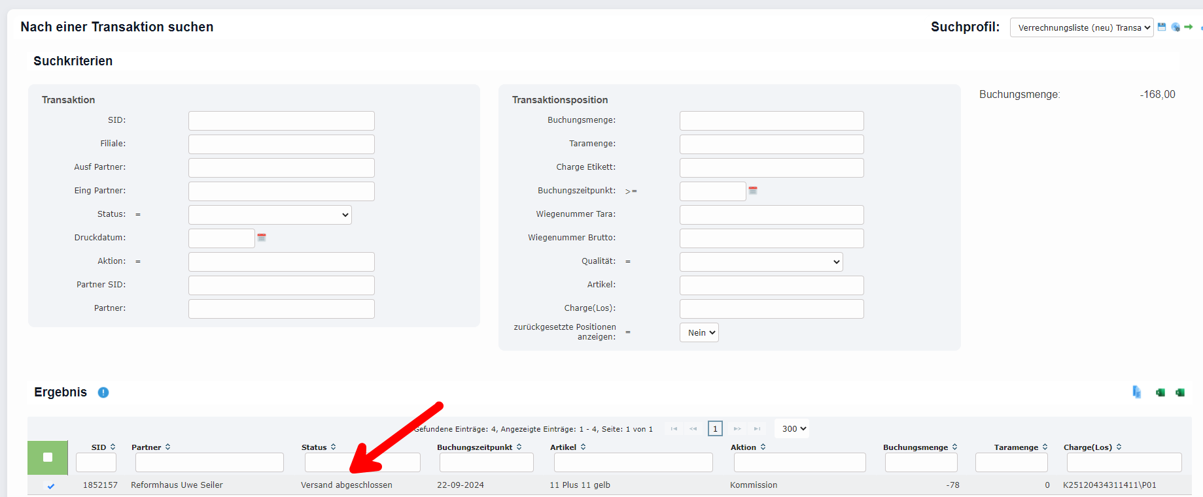Click page 1 in the pagination
Image resolution: width=1203 pixels, height=497 pixels.
coord(715,429)
